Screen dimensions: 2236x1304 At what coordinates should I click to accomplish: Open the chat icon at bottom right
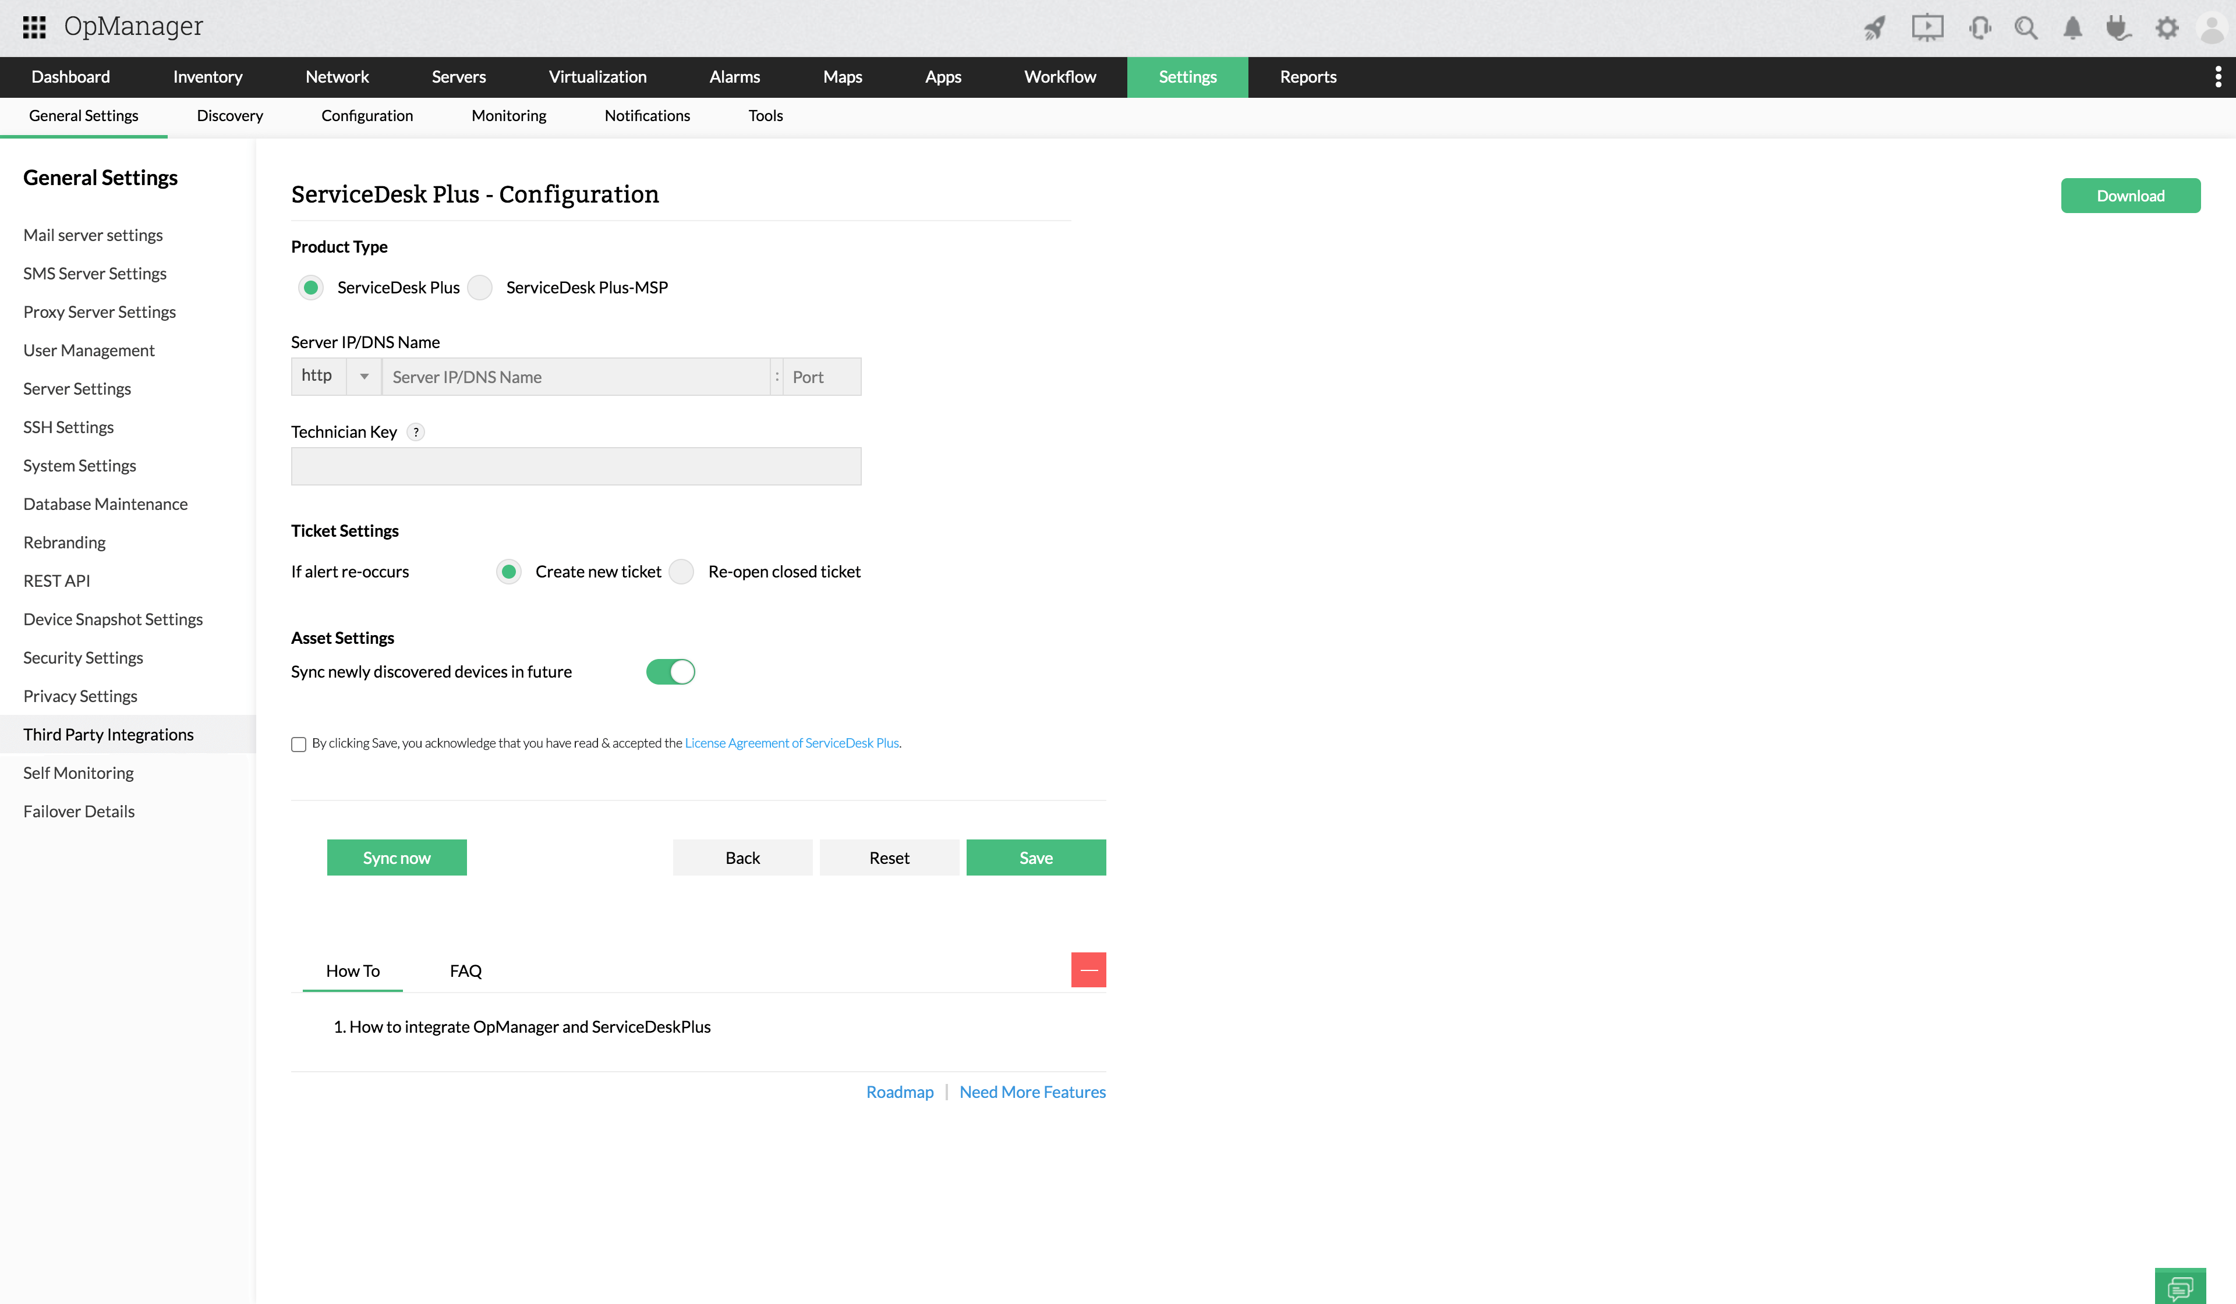(x=2179, y=1287)
